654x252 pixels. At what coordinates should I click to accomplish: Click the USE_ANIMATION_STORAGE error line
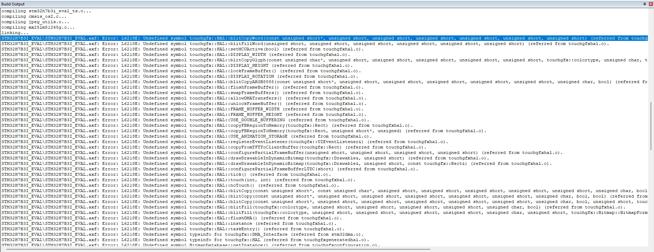pyautogui.click(x=187, y=136)
